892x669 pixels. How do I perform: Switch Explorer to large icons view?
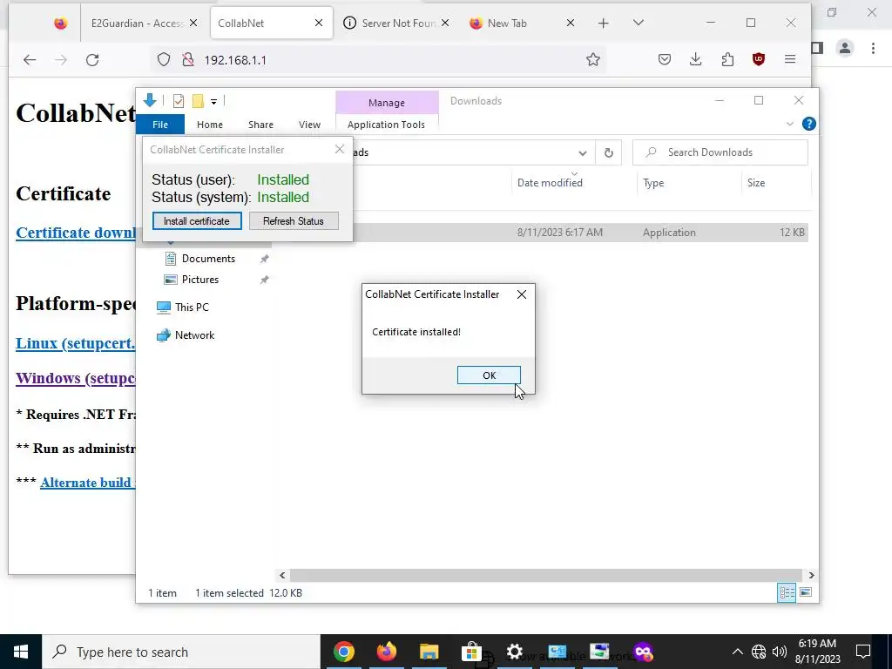pyautogui.click(x=806, y=592)
